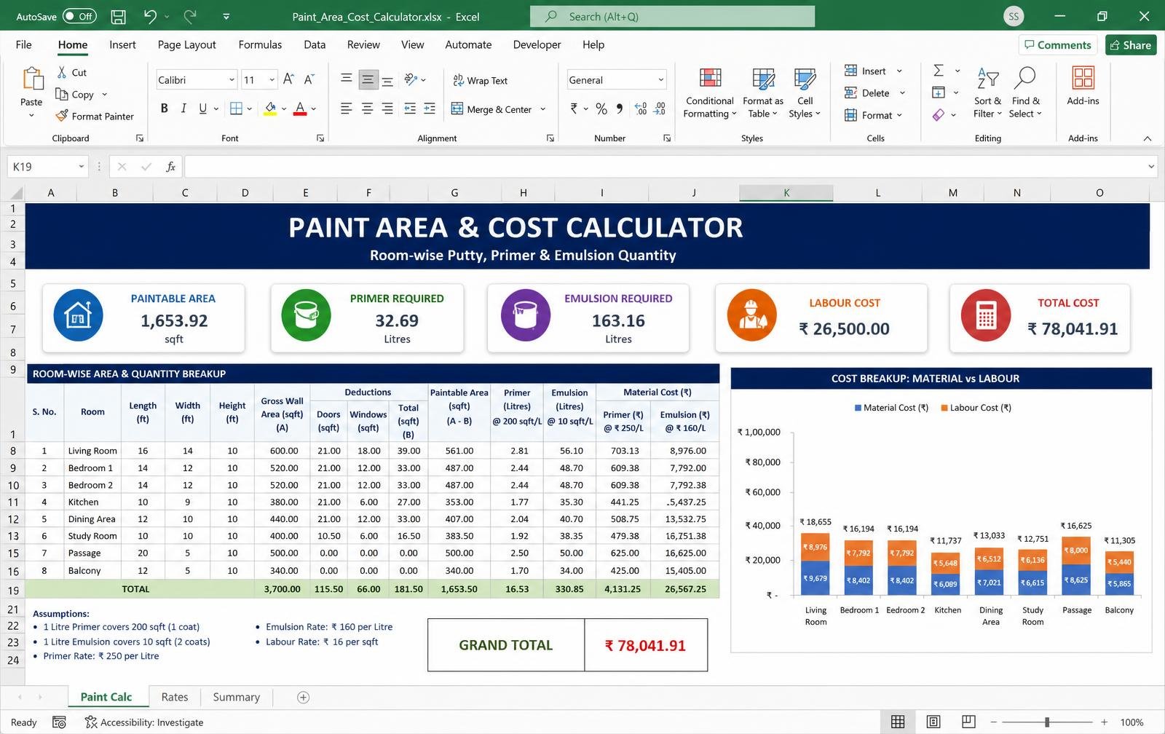Viewport: 1165px width, 734px height.
Task: Click the Search box in title bar
Action: 672,16
